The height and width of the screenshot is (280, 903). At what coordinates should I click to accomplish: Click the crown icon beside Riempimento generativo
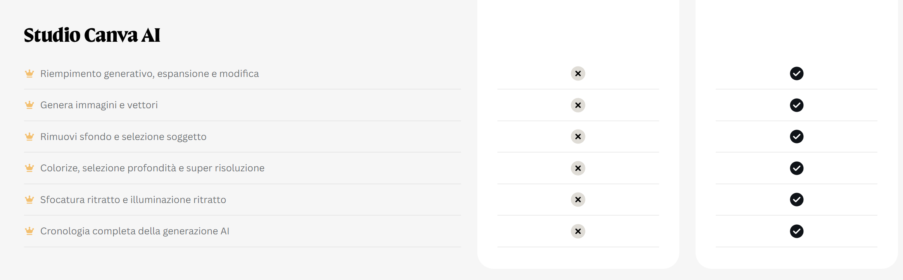29,73
